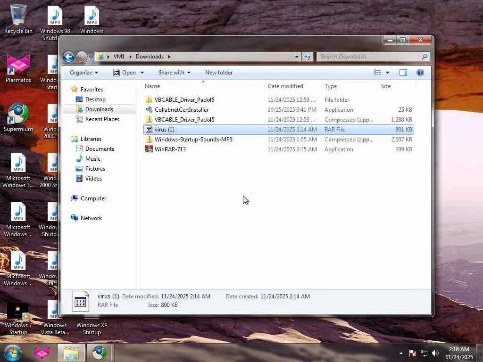Screen dimensions: 483x362
Task: Sort by Type column header
Action: coord(350,86)
